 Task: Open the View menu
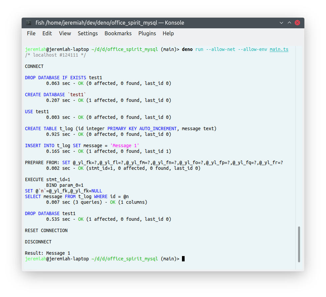[x=65, y=33]
